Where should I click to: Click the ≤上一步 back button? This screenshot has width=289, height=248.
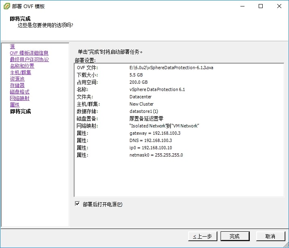[202, 236]
